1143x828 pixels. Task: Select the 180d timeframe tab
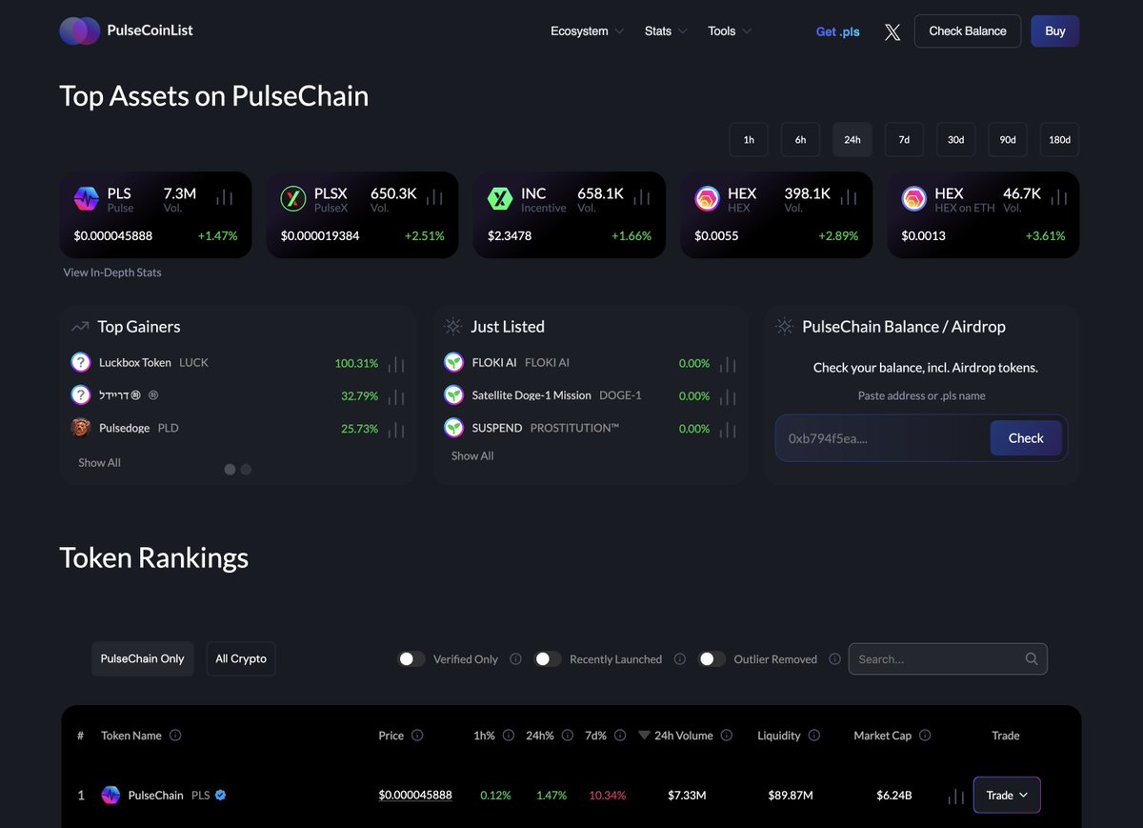click(1059, 140)
